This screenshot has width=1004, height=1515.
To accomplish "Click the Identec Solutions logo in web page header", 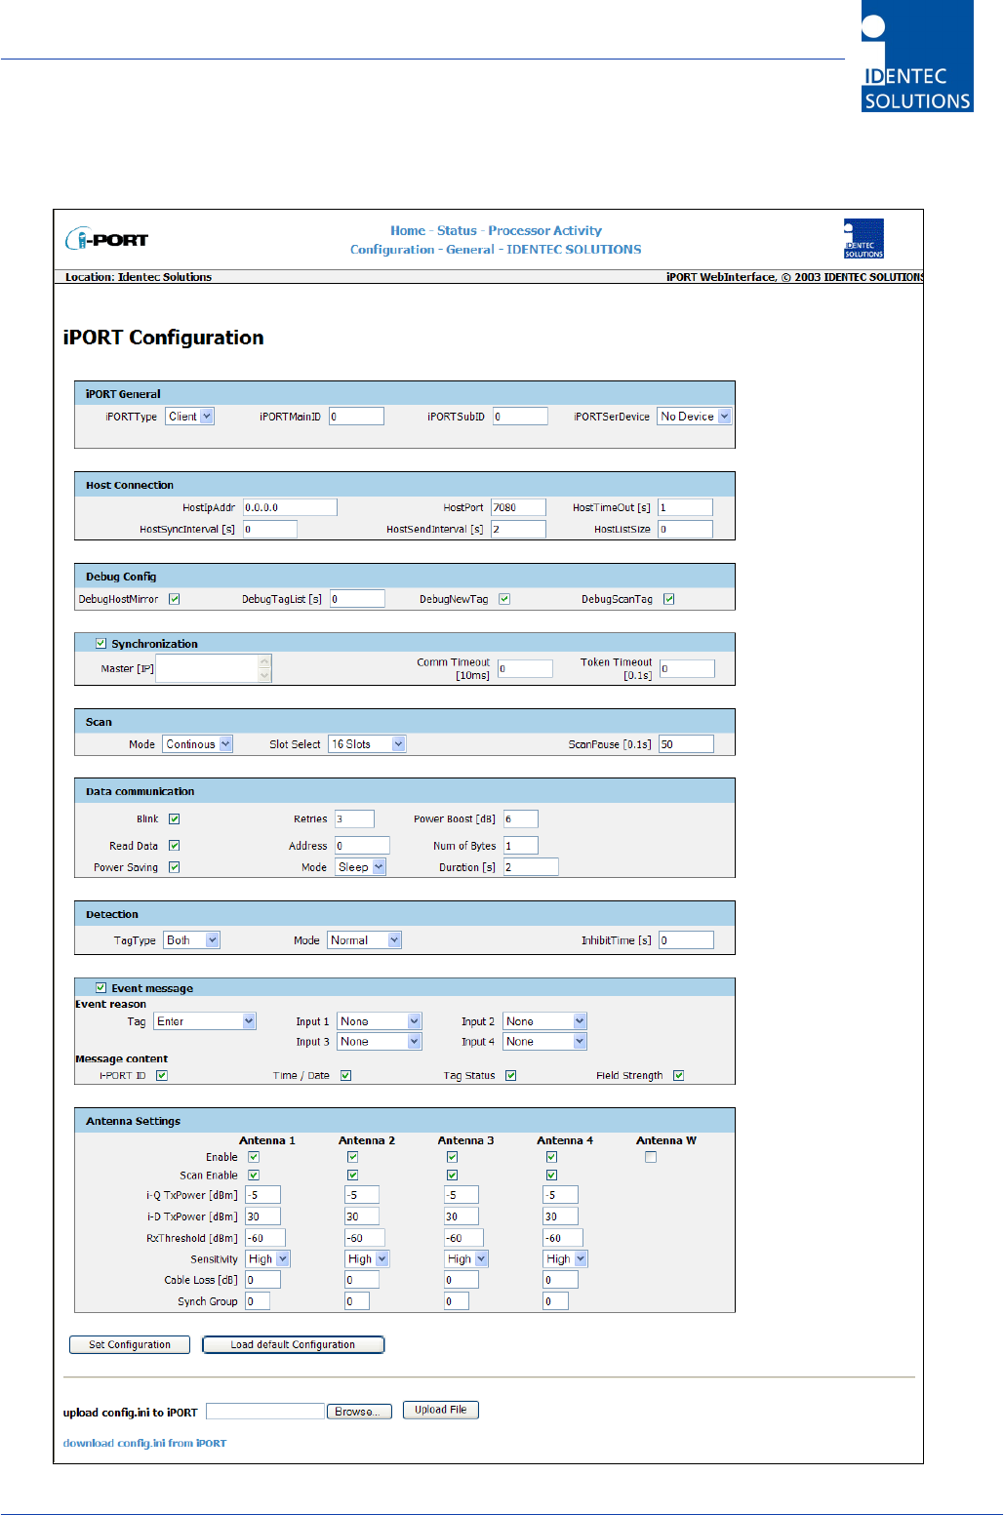I will pos(863,239).
